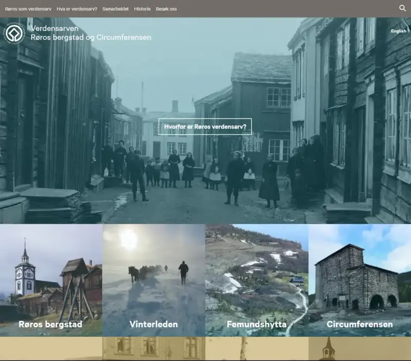Viewport: 411px width, 361px height.
Task: Switch language to English
Action: (x=398, y=31)
